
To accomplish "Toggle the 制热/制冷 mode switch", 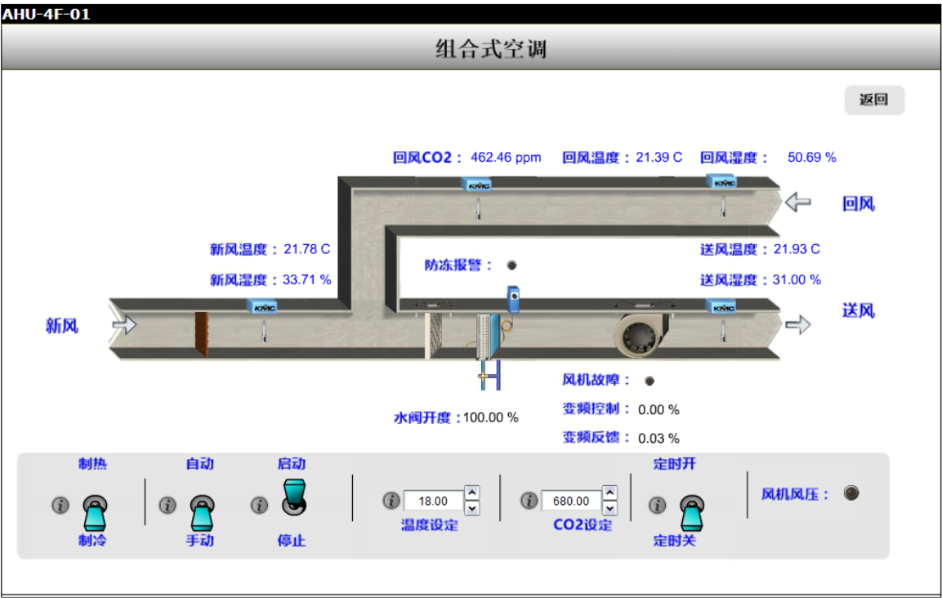I will 95,513.
